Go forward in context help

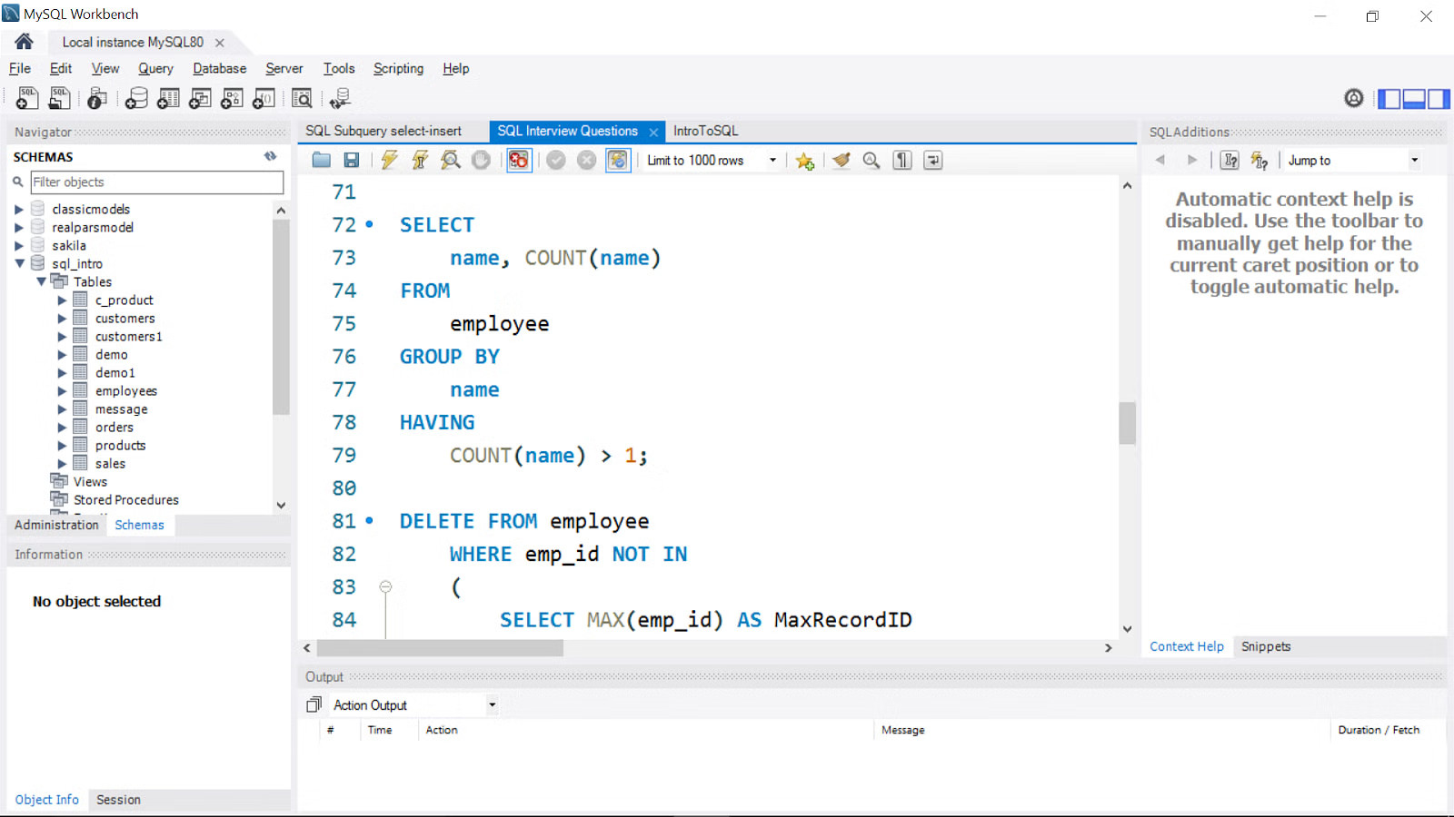(1191, 161)
